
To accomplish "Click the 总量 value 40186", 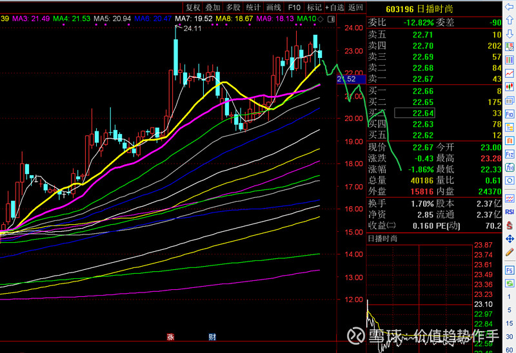I will (x=422, y=180).
